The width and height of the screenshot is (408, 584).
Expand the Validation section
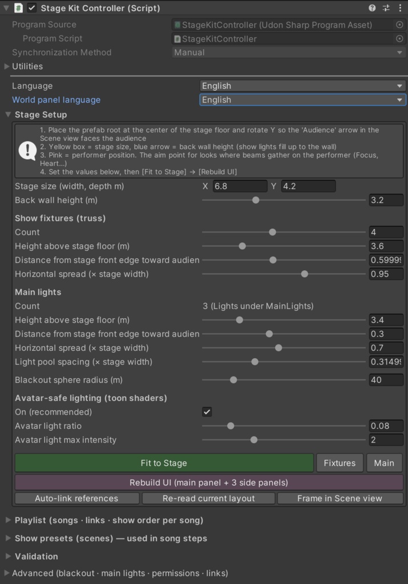8,556
